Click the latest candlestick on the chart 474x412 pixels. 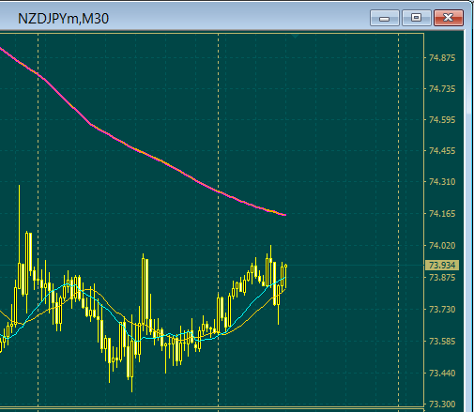(x=285, y=275)
